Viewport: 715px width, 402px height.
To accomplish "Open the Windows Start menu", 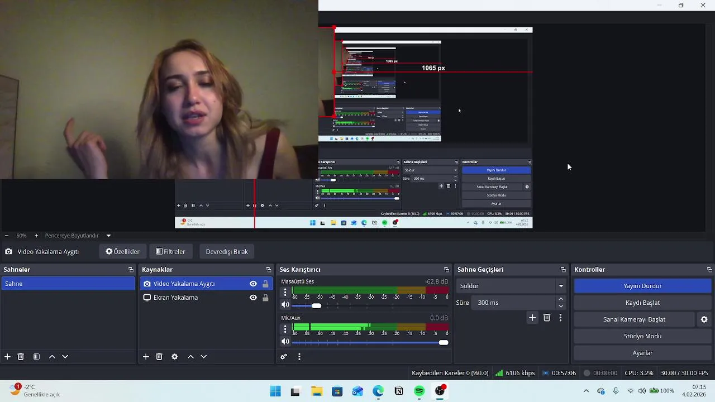I will (275, 391).
